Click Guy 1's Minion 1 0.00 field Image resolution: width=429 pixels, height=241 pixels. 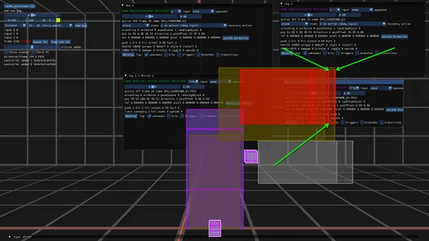click(193, 86)
